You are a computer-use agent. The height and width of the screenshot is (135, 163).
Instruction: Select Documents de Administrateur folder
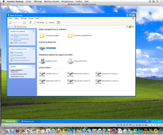click(80, 35)
